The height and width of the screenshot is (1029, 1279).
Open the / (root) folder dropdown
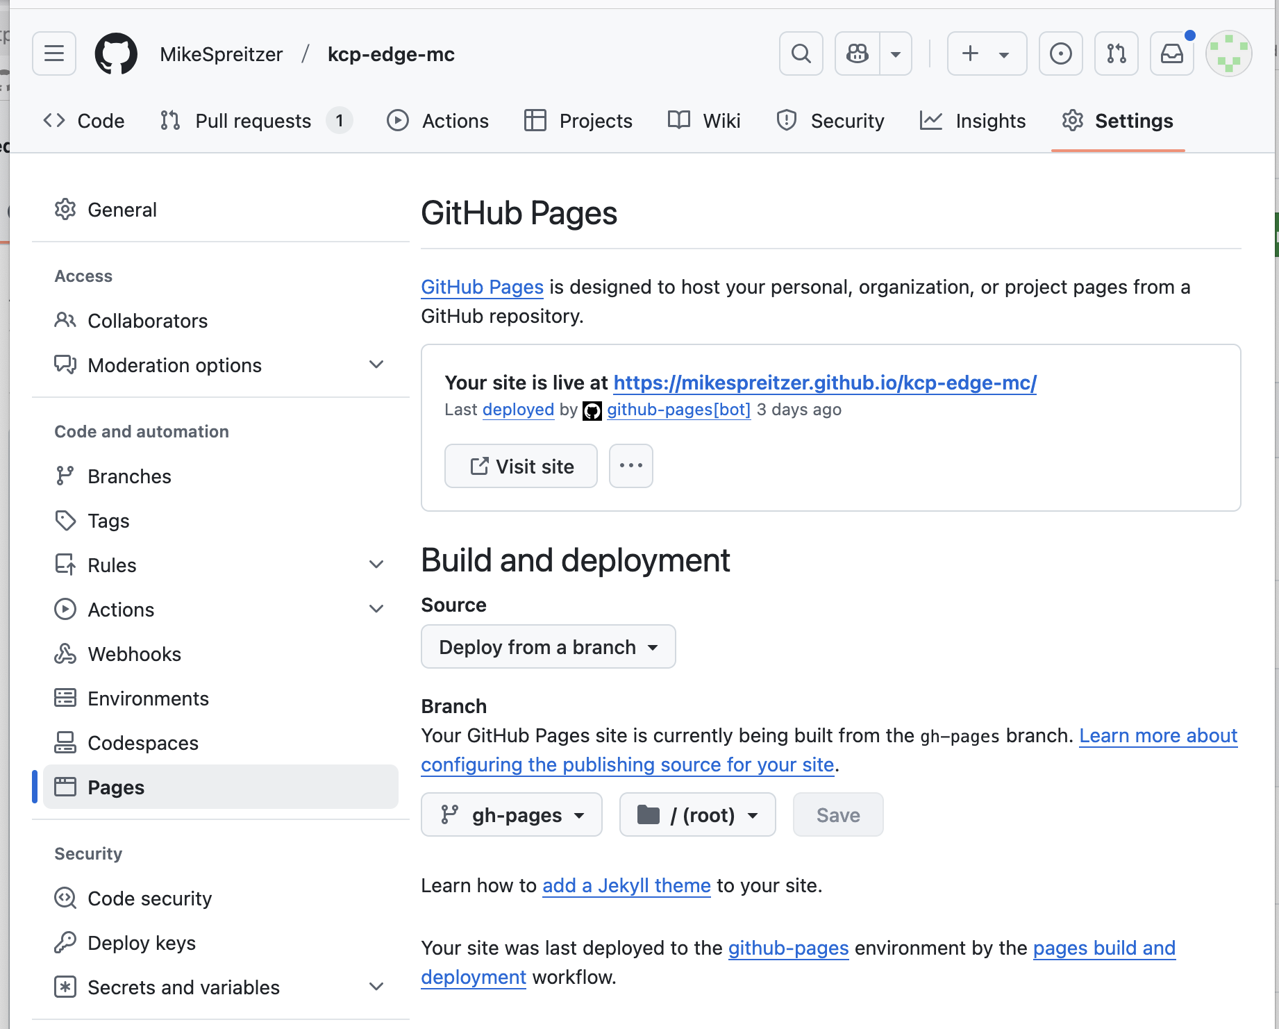coord(697,814)
